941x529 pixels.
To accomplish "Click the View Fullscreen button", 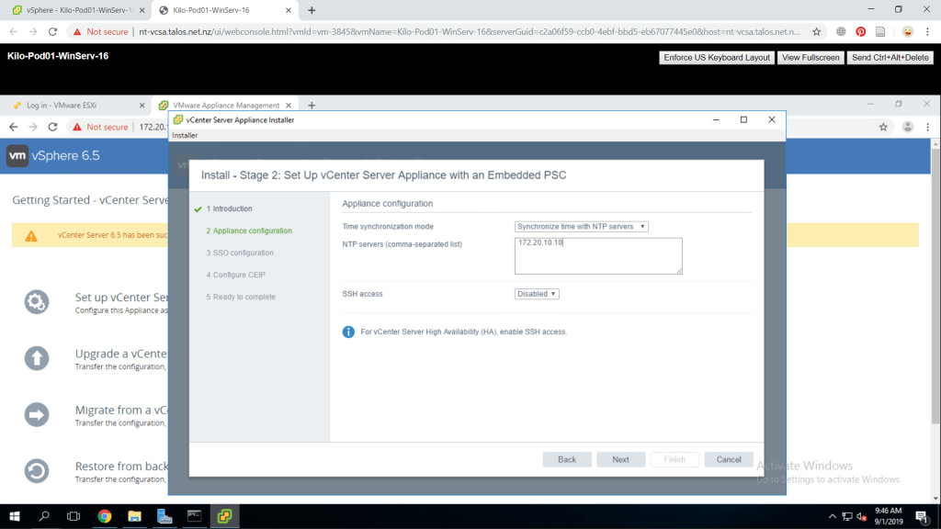I will point(810,58).
